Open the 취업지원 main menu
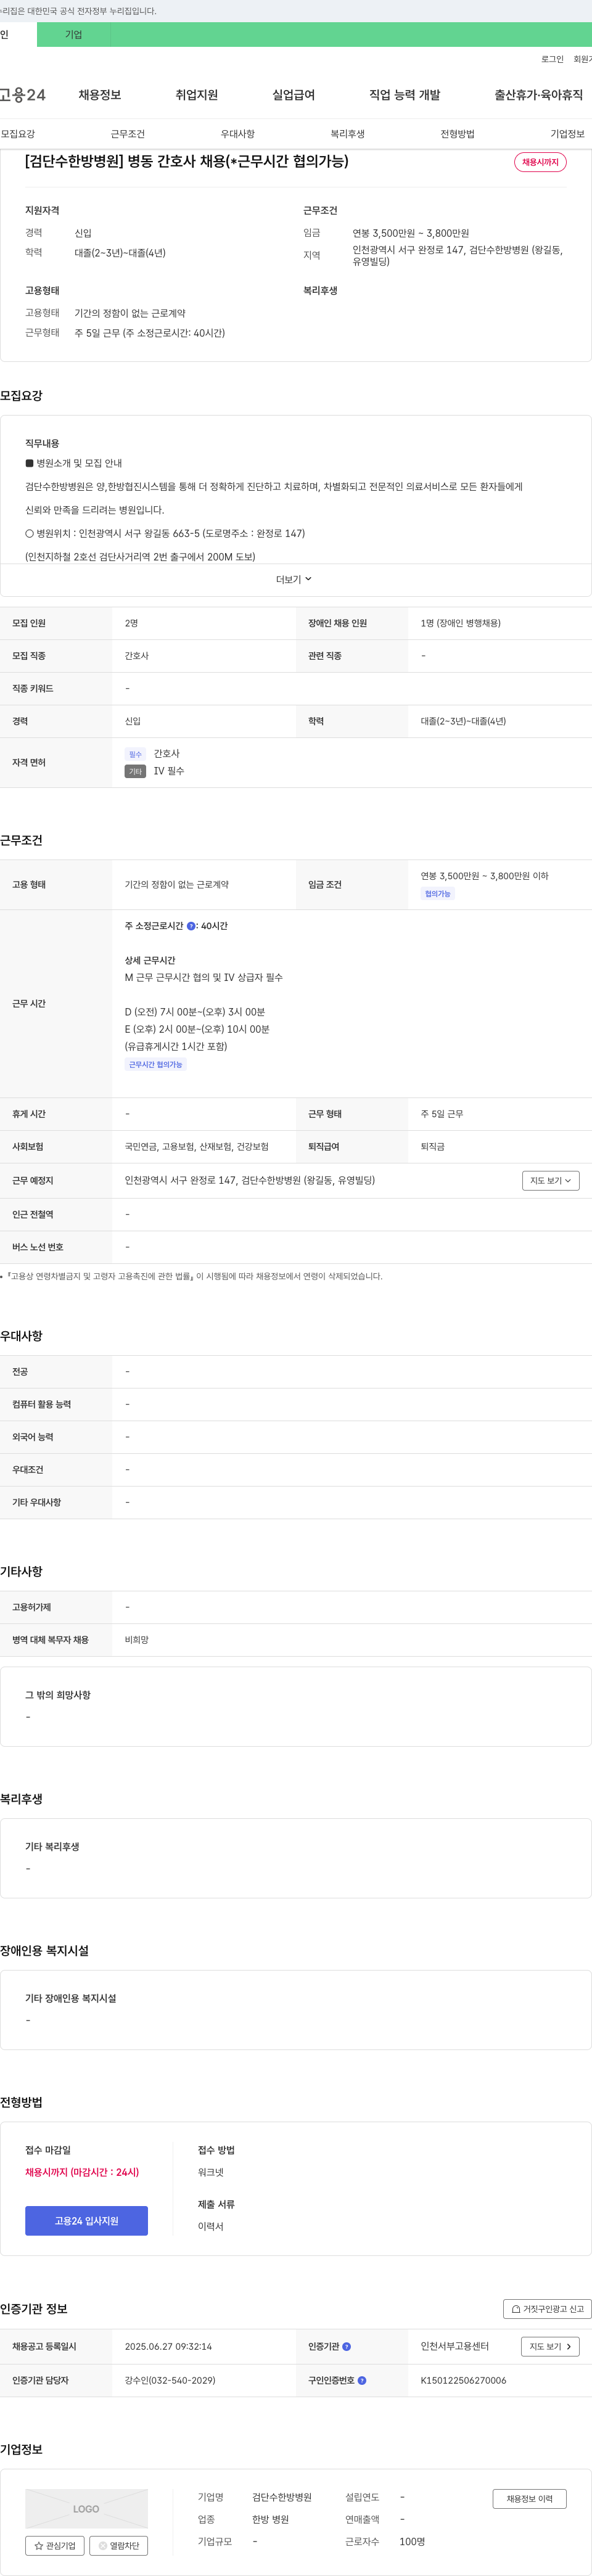Screen dimensions: 592x2576 coord(197,95)
